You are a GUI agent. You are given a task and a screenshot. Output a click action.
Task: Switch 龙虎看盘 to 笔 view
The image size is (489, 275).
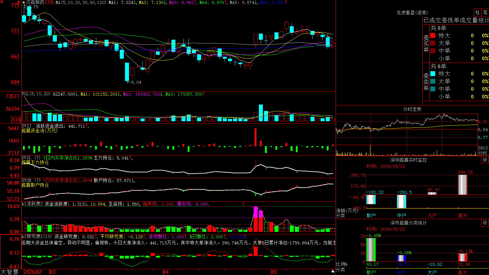(x=485, y=13)
